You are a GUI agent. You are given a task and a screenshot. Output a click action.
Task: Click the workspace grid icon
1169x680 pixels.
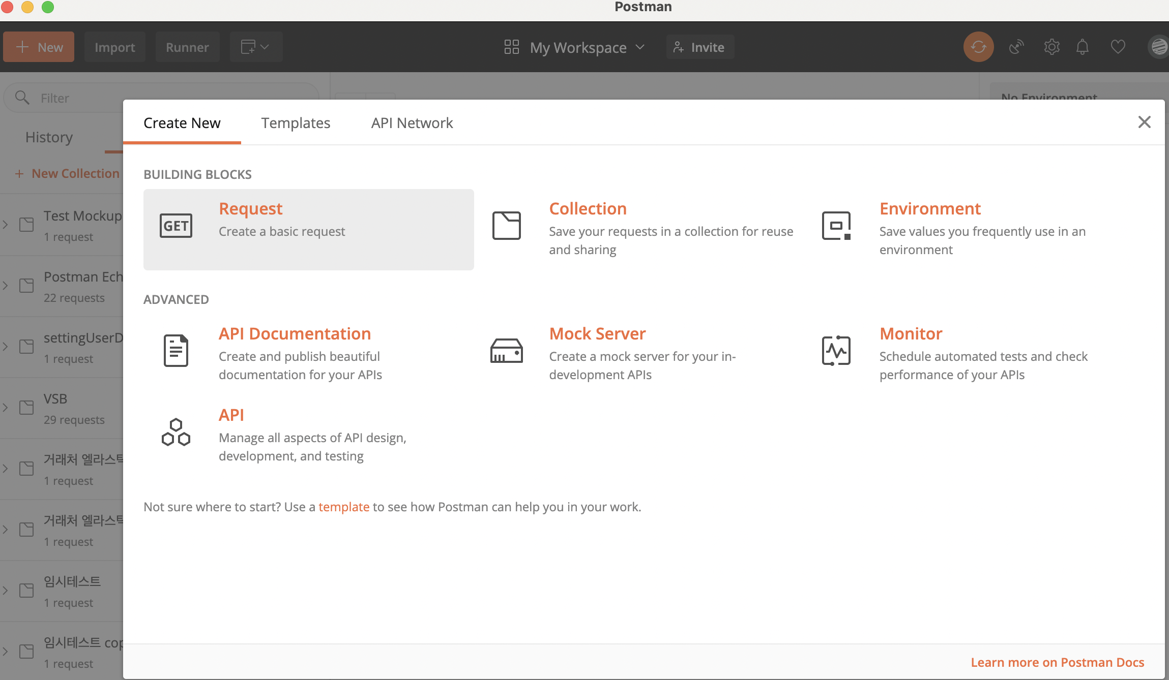tap(512, 47)
